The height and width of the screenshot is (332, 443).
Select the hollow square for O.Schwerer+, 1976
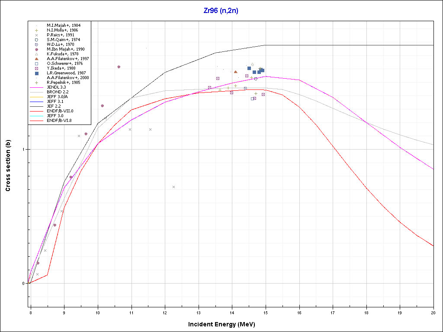(x=37, y=64)
